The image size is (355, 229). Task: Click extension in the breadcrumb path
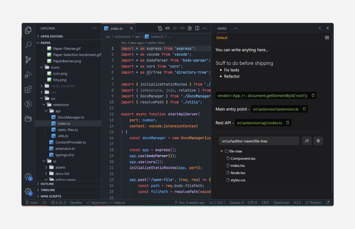(123, 37)
